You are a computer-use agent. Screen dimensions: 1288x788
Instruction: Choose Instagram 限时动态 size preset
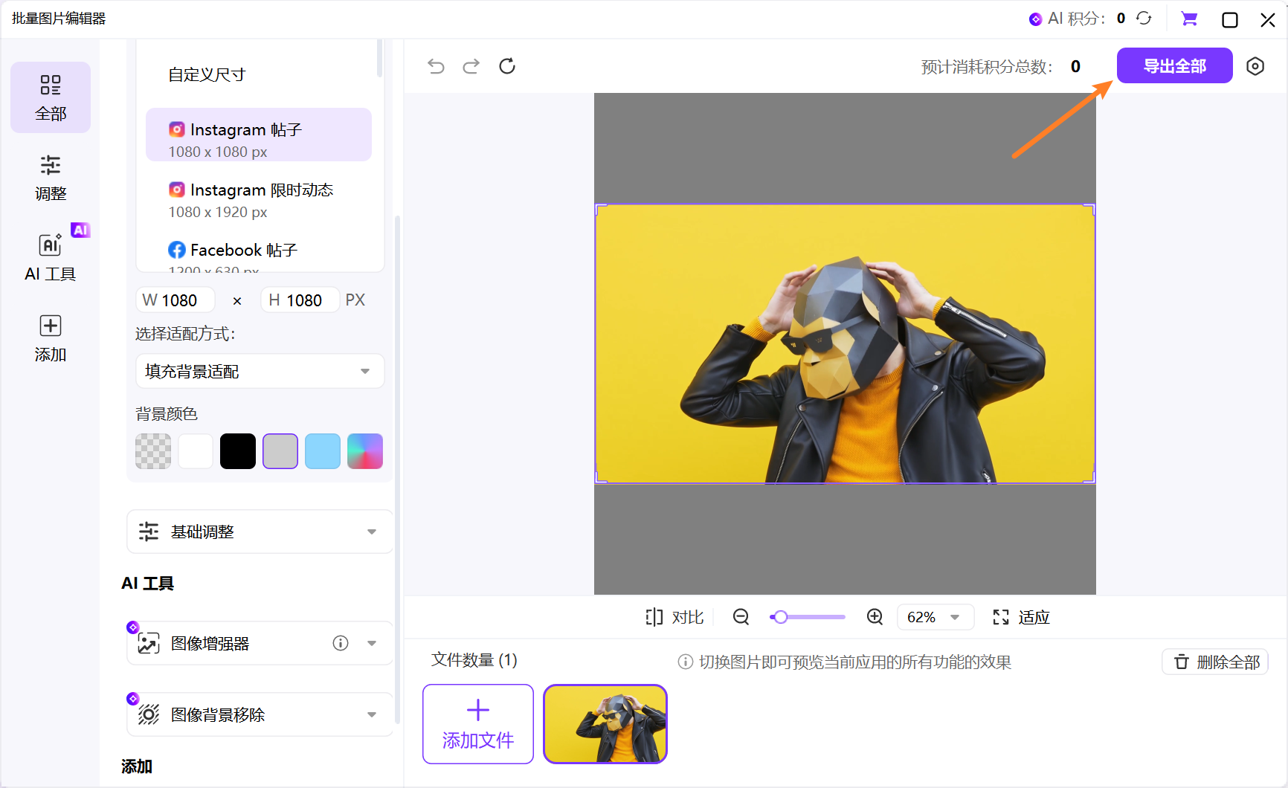coord(259,201)
